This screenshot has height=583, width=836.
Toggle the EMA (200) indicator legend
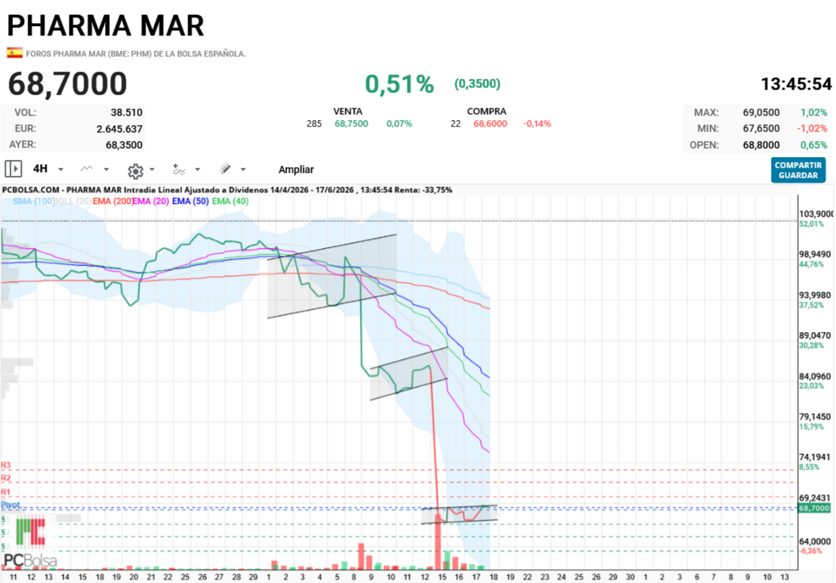[112, 201]
